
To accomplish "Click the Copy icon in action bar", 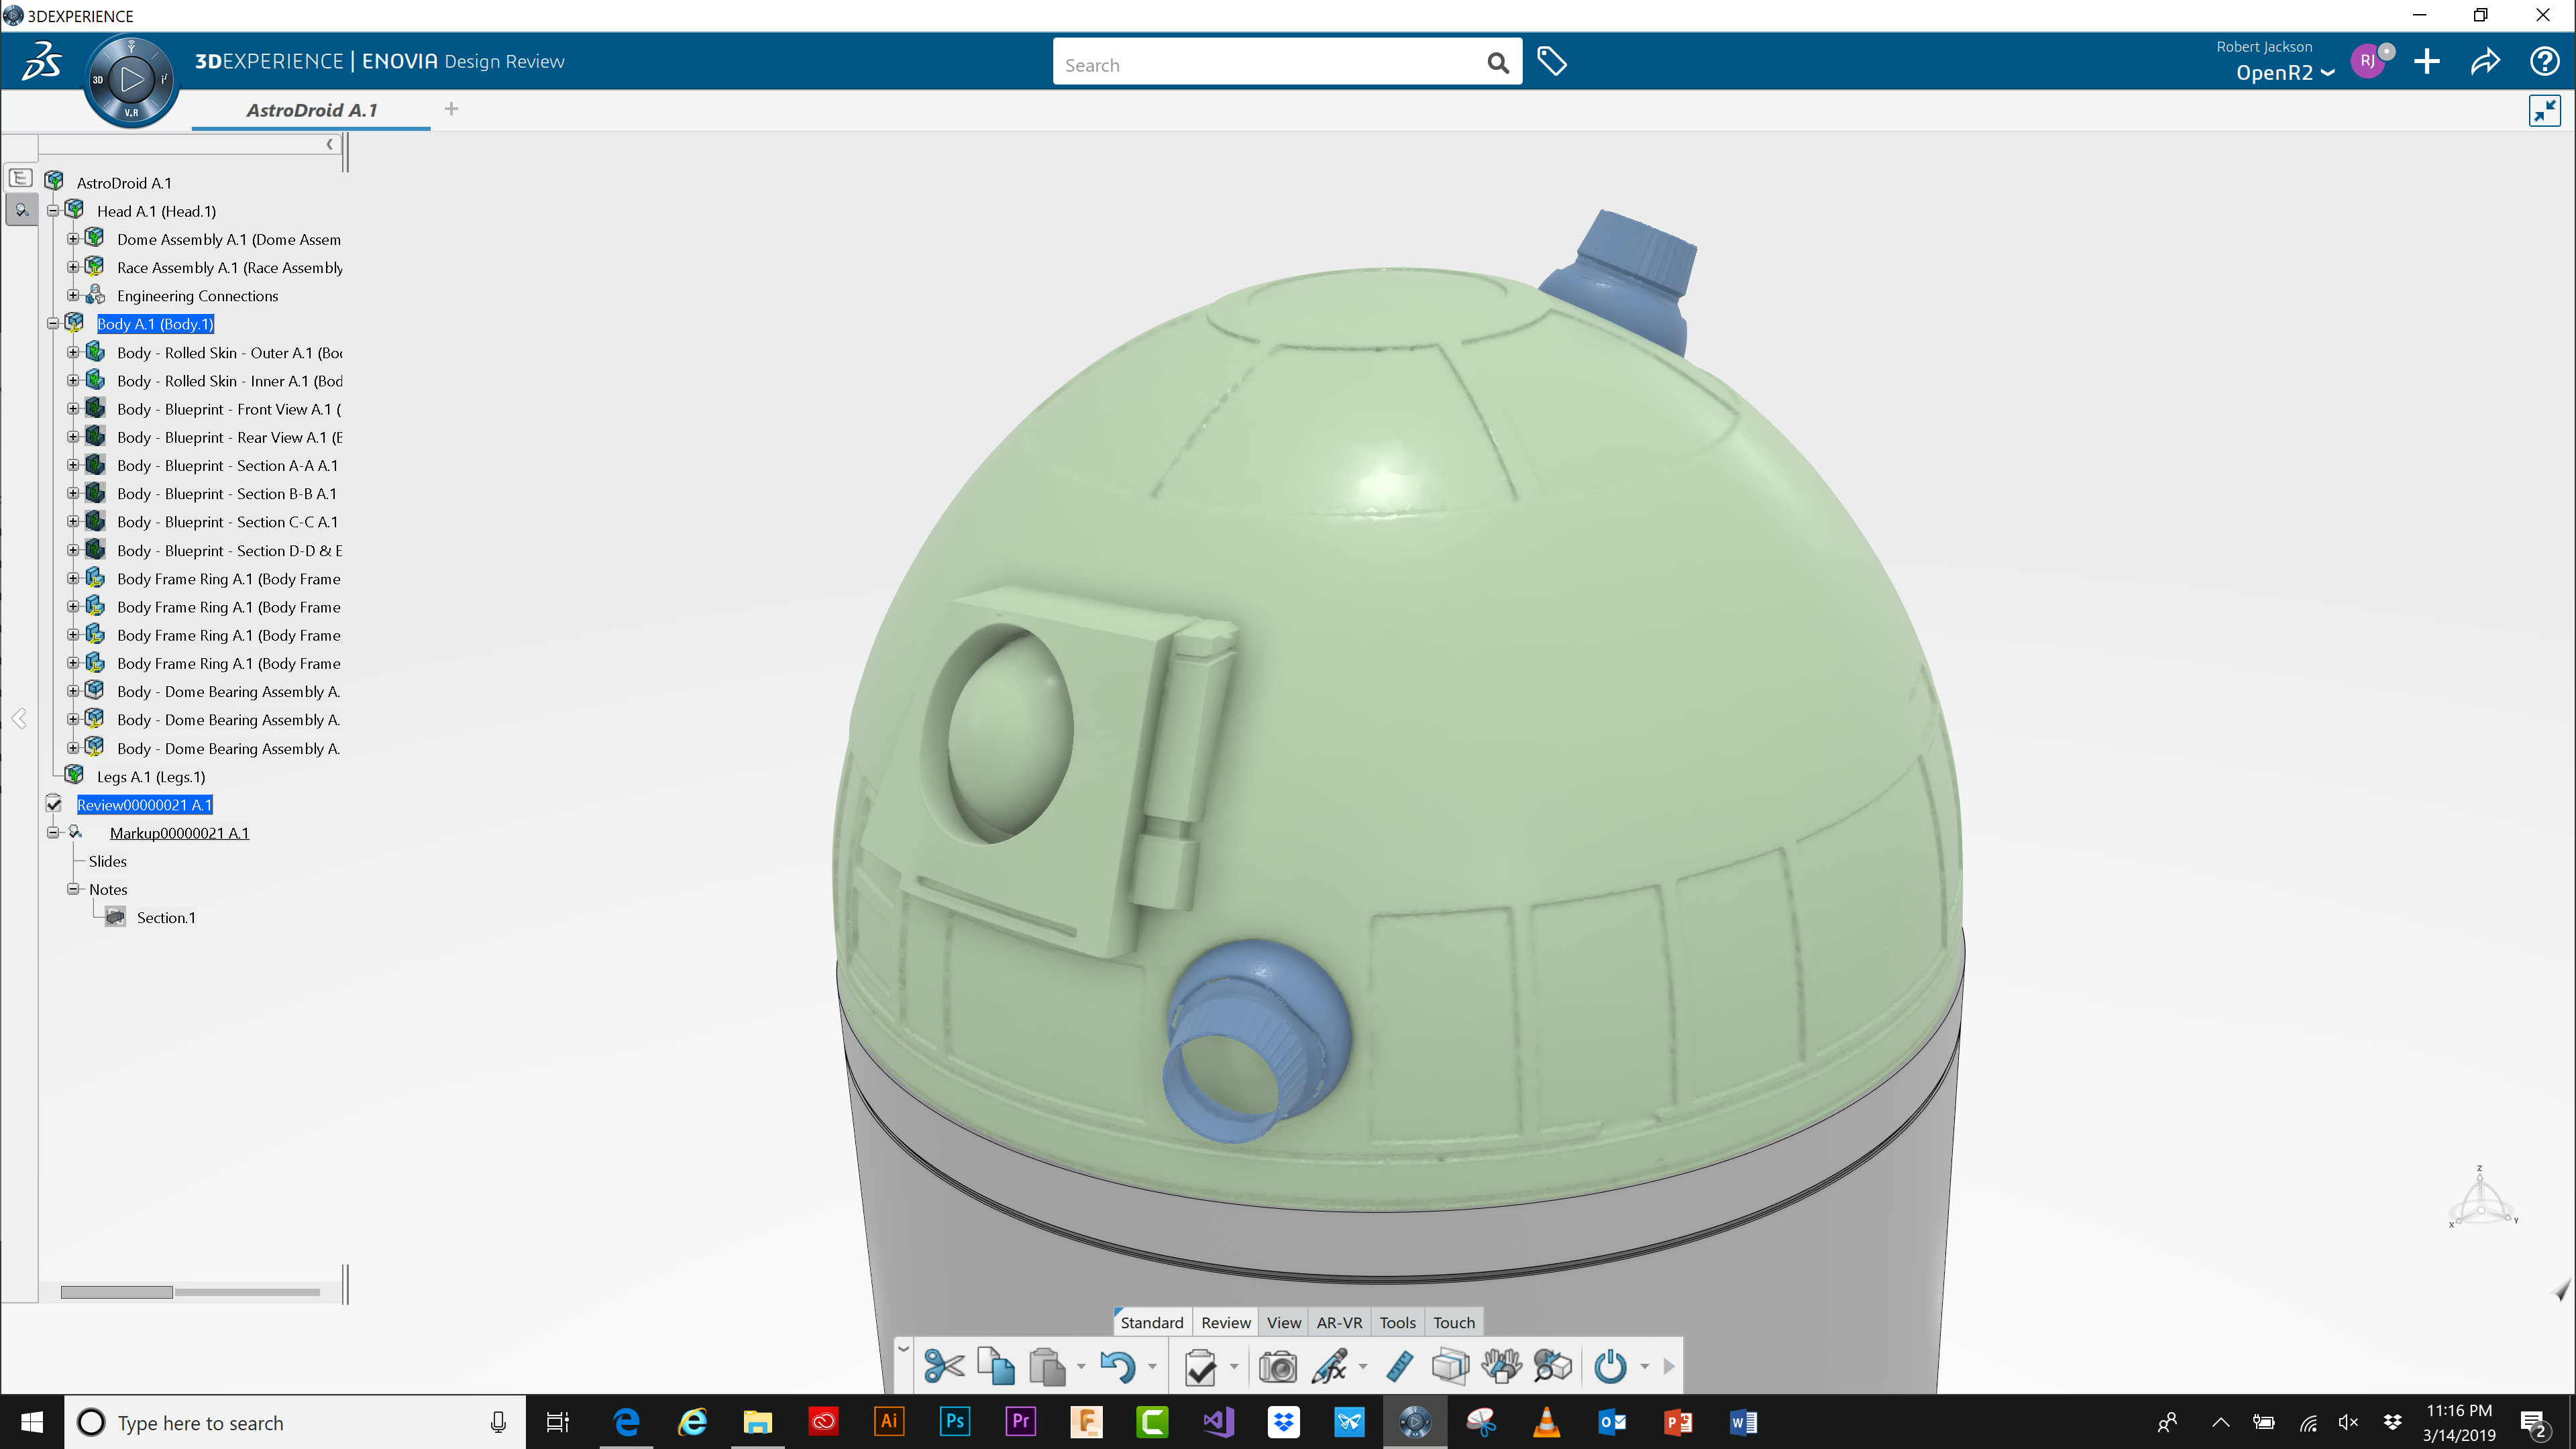I will pos(996,1366).
